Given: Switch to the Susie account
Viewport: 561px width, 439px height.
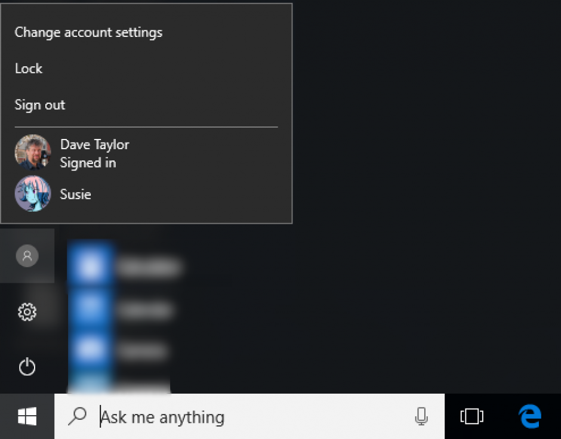Looking at the screenshot, I should click(x=76, y=194).
